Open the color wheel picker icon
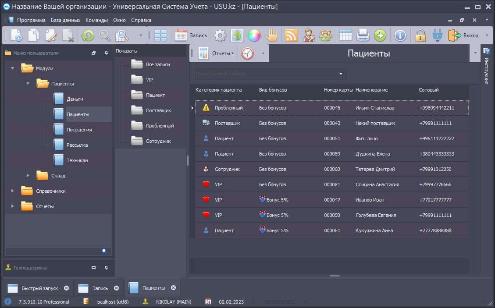The image size is (495, 308). (x=254, y=35)
